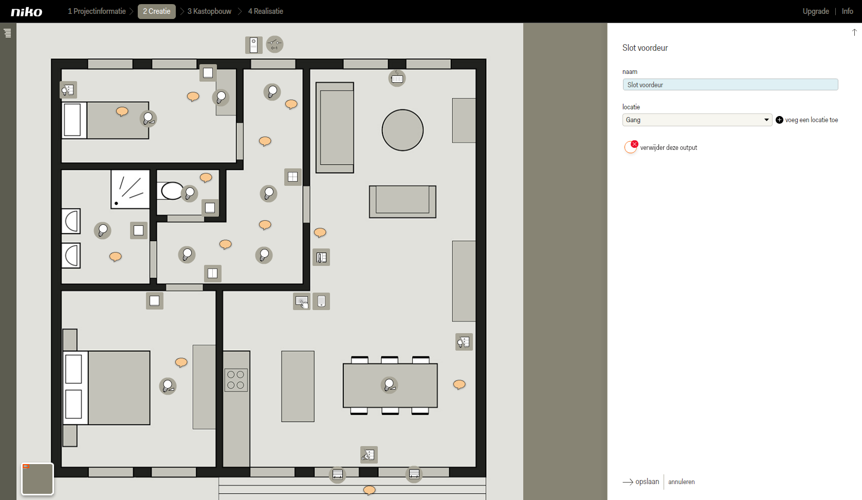The height and width of the screenshot is (500, 862).
Task: Select the right roller shutter icon on bottom wall
Action: coord(414,474)
